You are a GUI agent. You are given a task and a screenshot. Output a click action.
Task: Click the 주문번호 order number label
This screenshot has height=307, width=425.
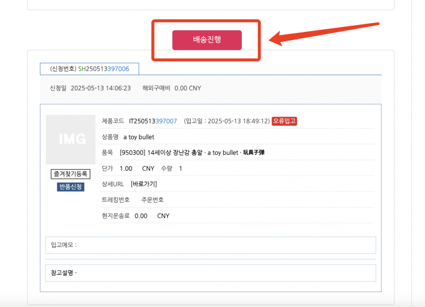(152, 200)
